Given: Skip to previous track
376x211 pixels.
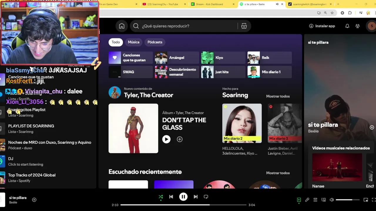Looking at the screenshot, I should coord(171,197).
